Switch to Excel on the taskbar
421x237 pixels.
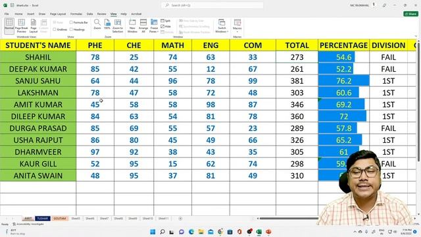point(259,232)
